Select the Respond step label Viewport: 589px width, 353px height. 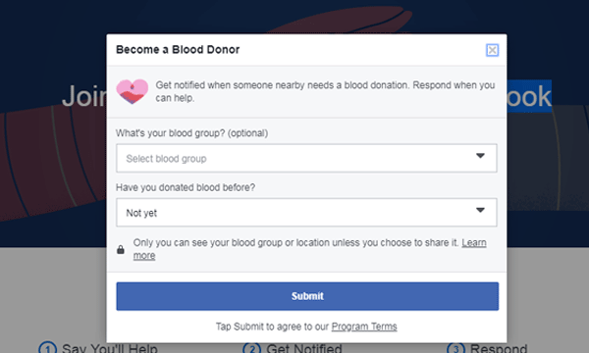tap(499, 348)
